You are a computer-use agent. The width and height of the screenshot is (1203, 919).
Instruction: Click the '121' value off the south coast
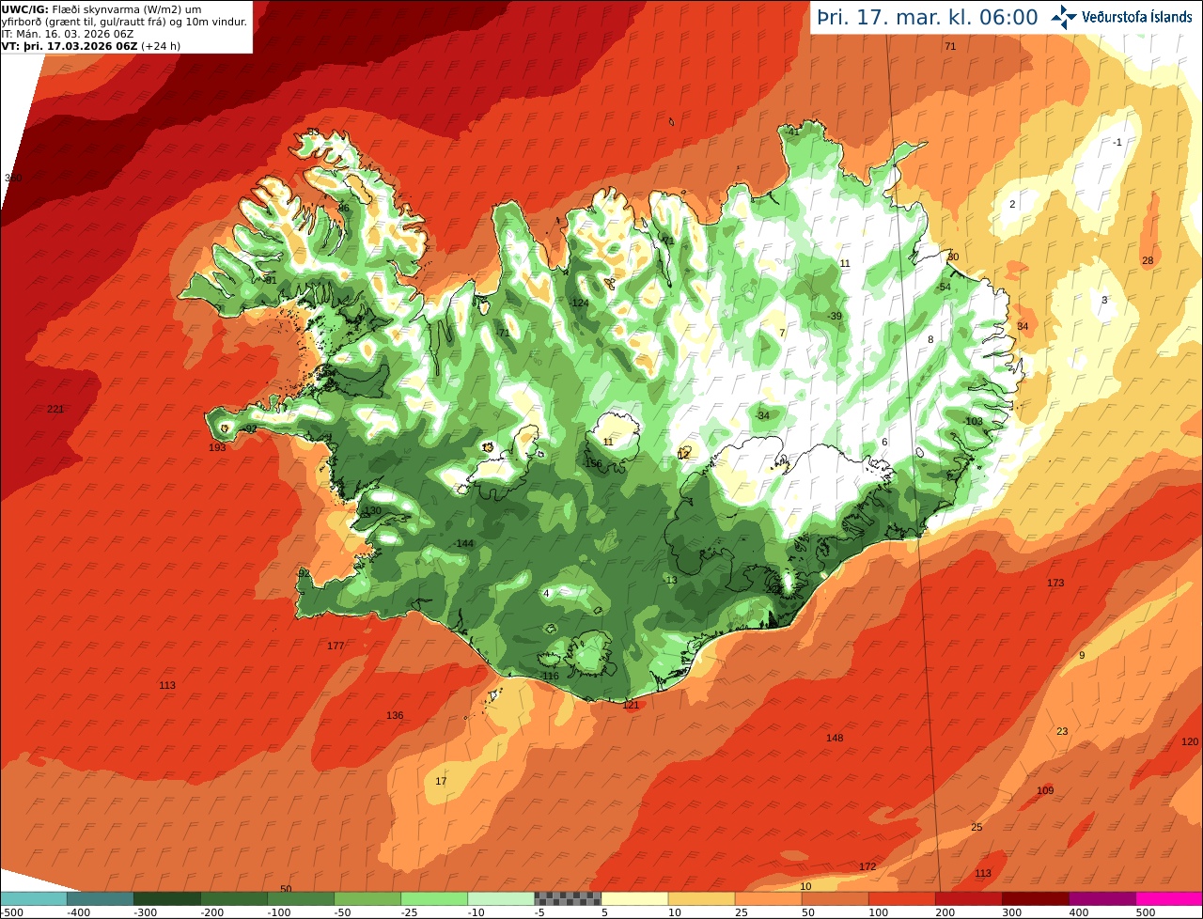(631, 705)
